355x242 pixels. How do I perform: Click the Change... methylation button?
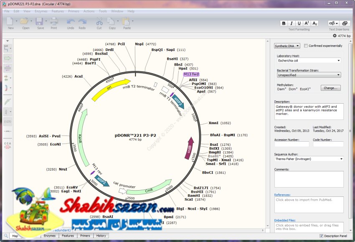(330, 88)
